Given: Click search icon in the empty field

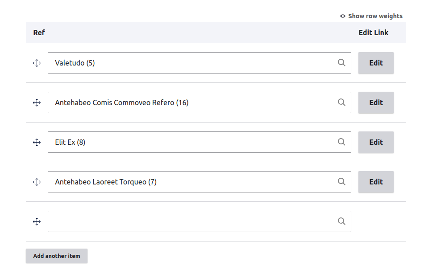Looking at the screenshot, I should coord(341,221).
